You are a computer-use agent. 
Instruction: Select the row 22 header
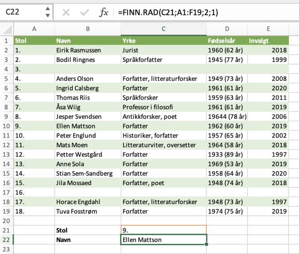[x=6, y=240]
